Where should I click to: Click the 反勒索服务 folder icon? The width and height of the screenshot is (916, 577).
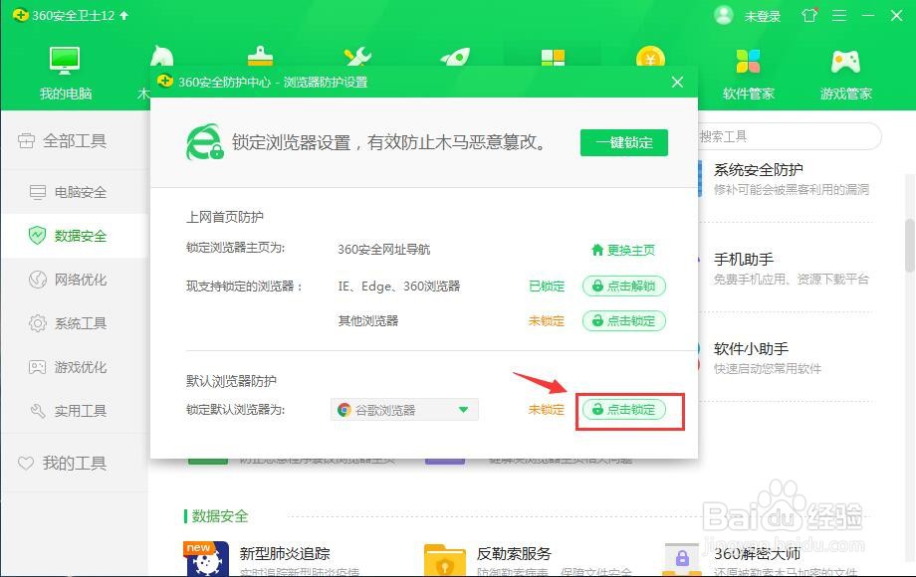tap(445, 560)
